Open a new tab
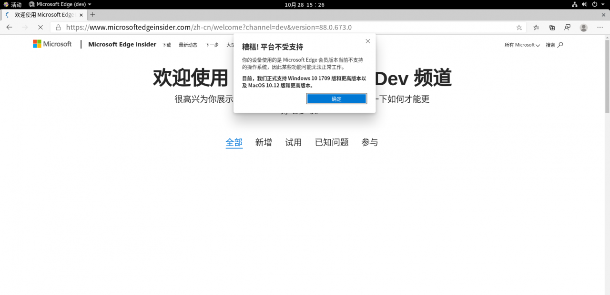Image resolution: width=610 pixels, height=295 pixels. click(92, 15)
